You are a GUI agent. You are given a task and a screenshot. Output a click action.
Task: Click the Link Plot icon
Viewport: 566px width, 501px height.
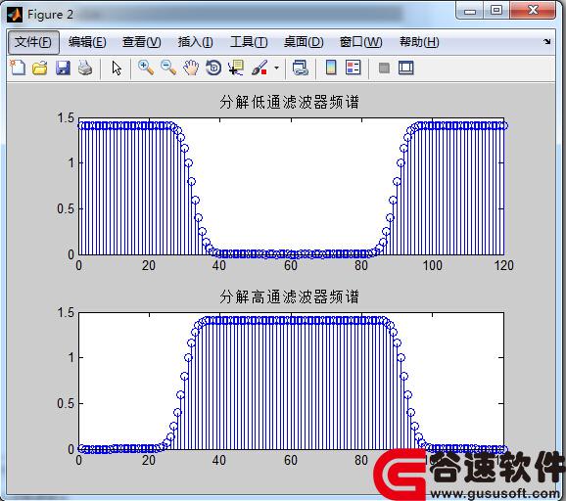pyautogui.click(x=301, y=68)
